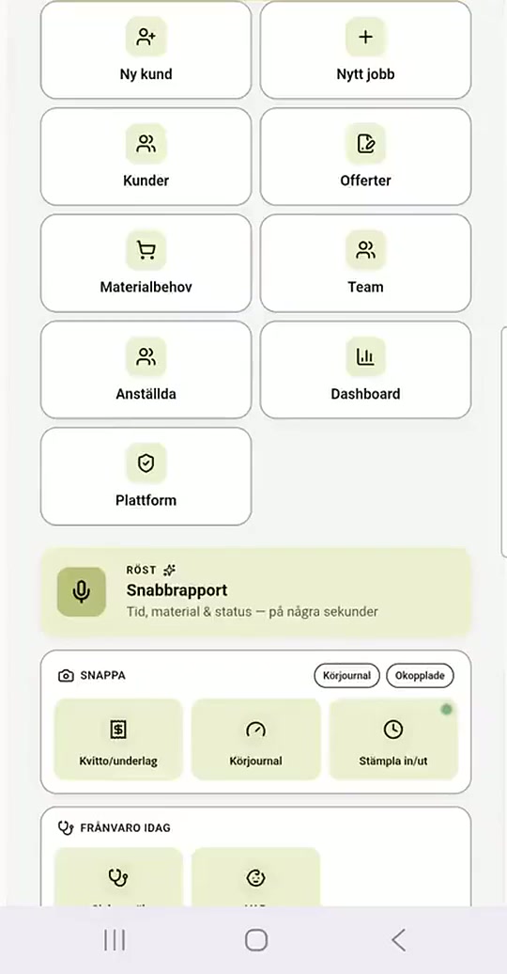
Task: Select the Materialbehov shopping cart tile
Action: [x=146, y=262]
